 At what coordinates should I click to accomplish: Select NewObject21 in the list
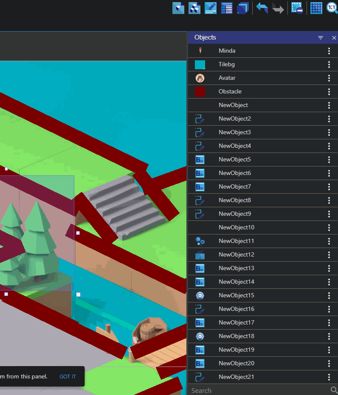[263, 377]
